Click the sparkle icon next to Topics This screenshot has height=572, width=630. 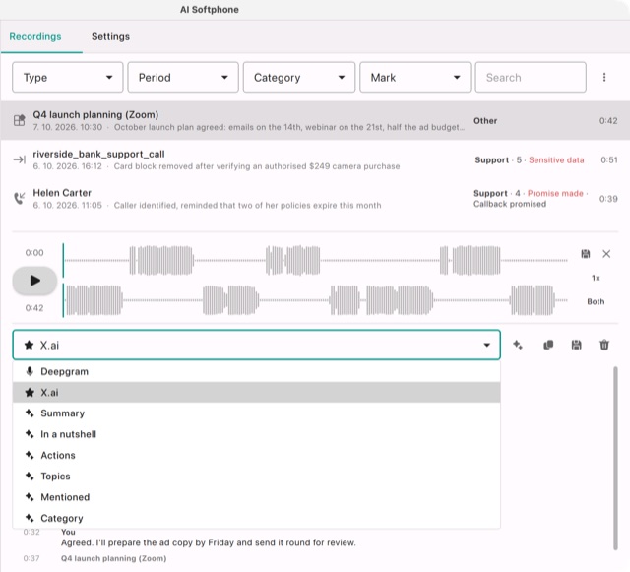click(x=30, y=476)
